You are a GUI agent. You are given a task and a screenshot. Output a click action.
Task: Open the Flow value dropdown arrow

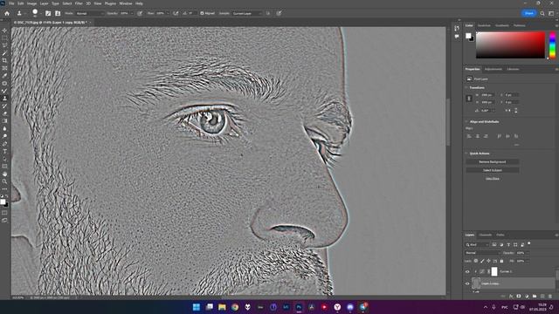click(x=168, y=13)
